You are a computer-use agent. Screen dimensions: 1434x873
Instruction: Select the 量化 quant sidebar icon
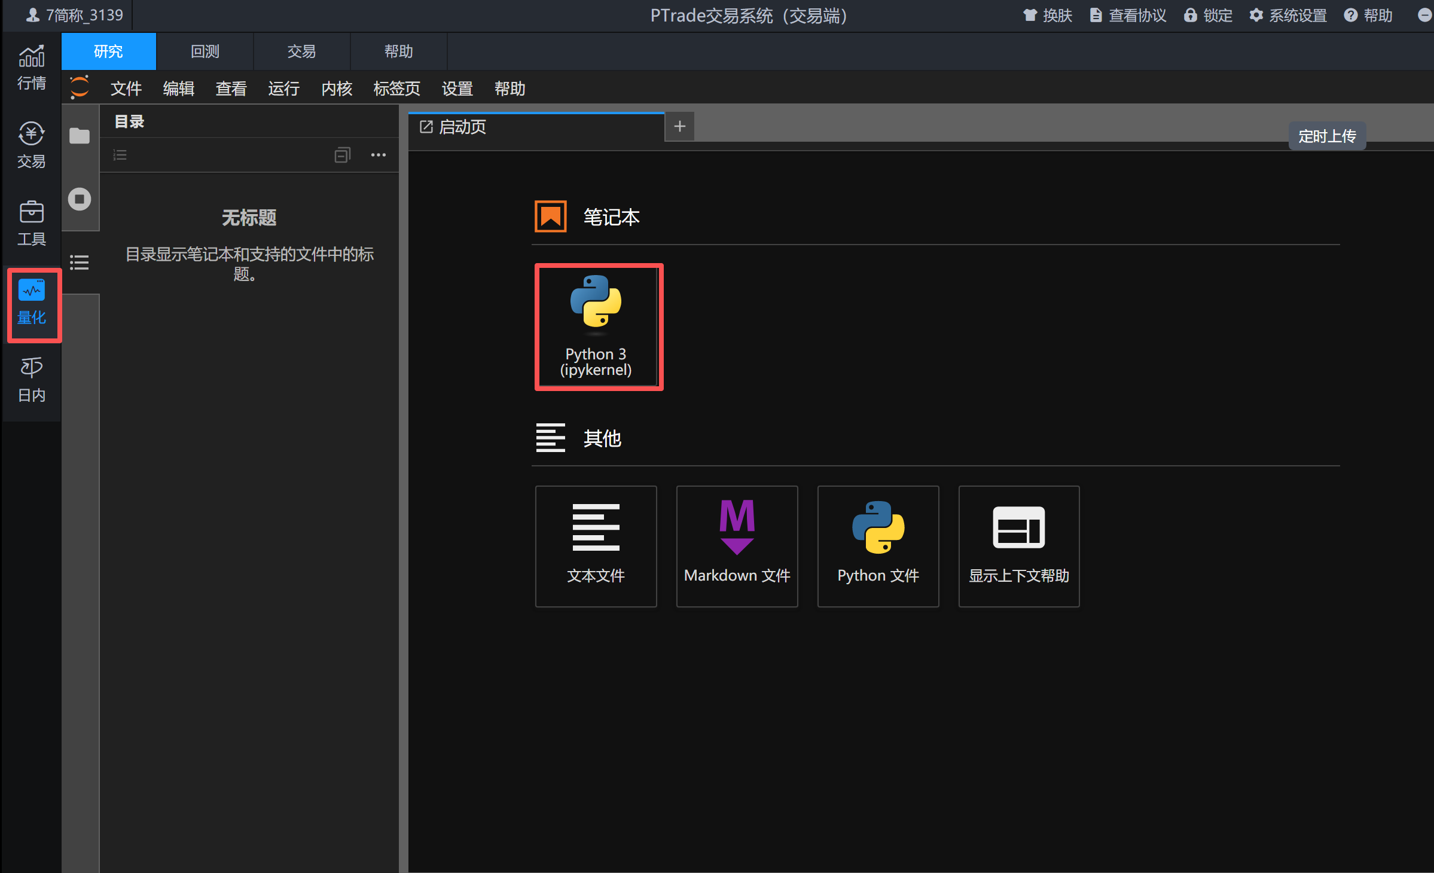pos(32,303)
